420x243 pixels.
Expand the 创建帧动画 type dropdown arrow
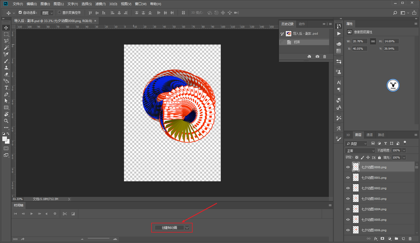pos(187,228)
